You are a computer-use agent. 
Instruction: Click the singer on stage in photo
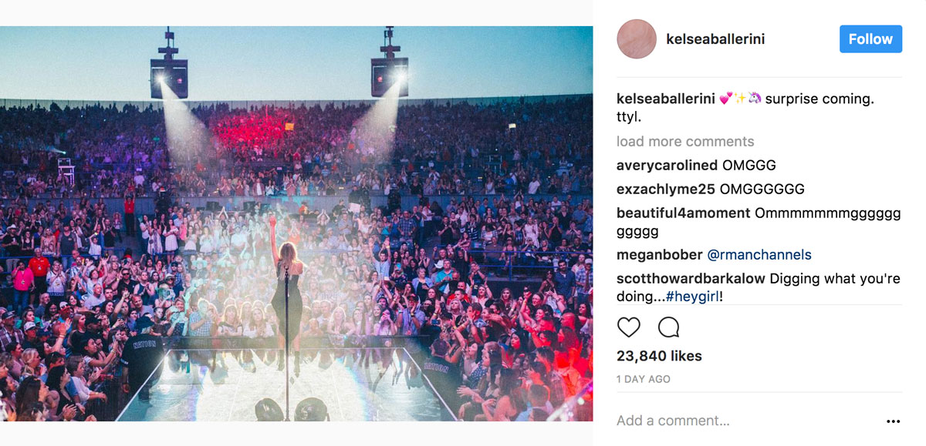[x=286, y=300]
